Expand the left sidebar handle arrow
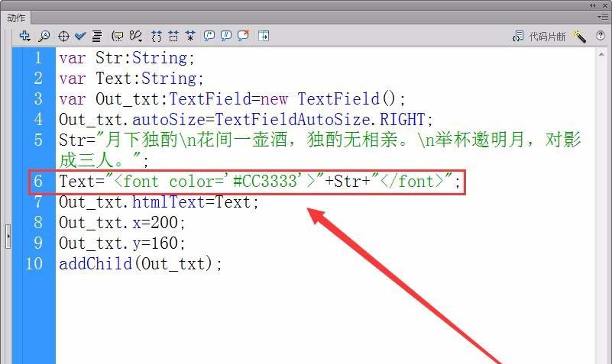The width and height of the screenshot is (612, 364). (x=8, y=236)
